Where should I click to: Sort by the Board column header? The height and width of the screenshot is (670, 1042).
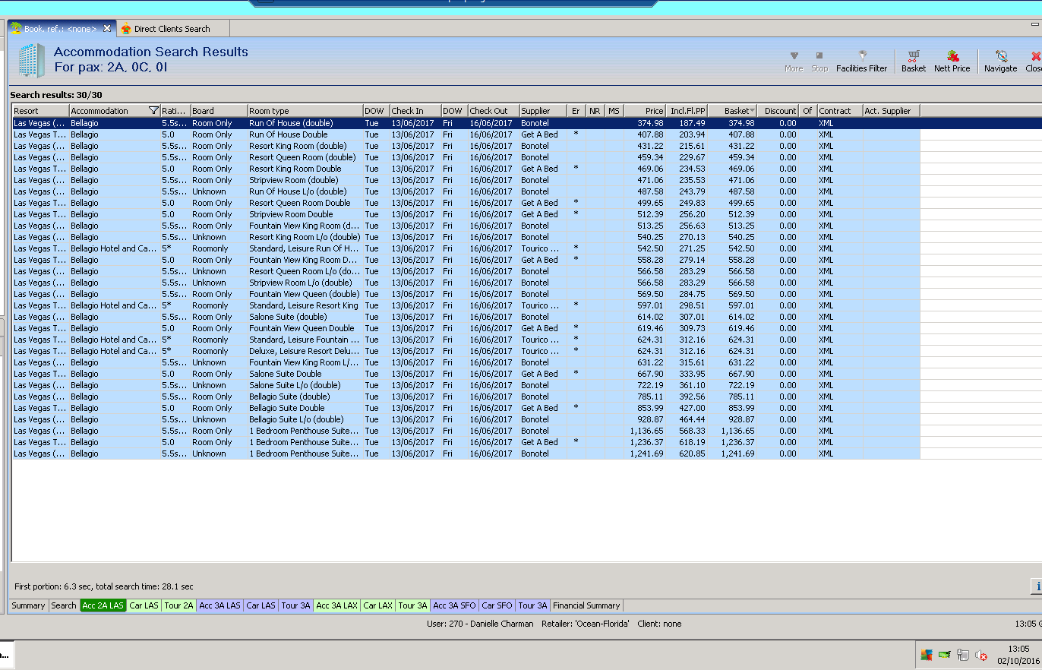219,111
